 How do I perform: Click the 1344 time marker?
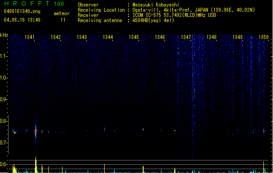[108, 37]
